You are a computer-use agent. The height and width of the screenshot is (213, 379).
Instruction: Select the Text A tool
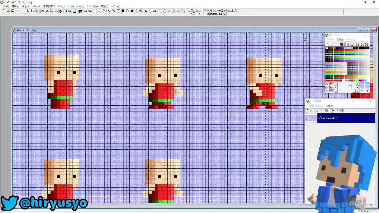(x=146, y=11)
